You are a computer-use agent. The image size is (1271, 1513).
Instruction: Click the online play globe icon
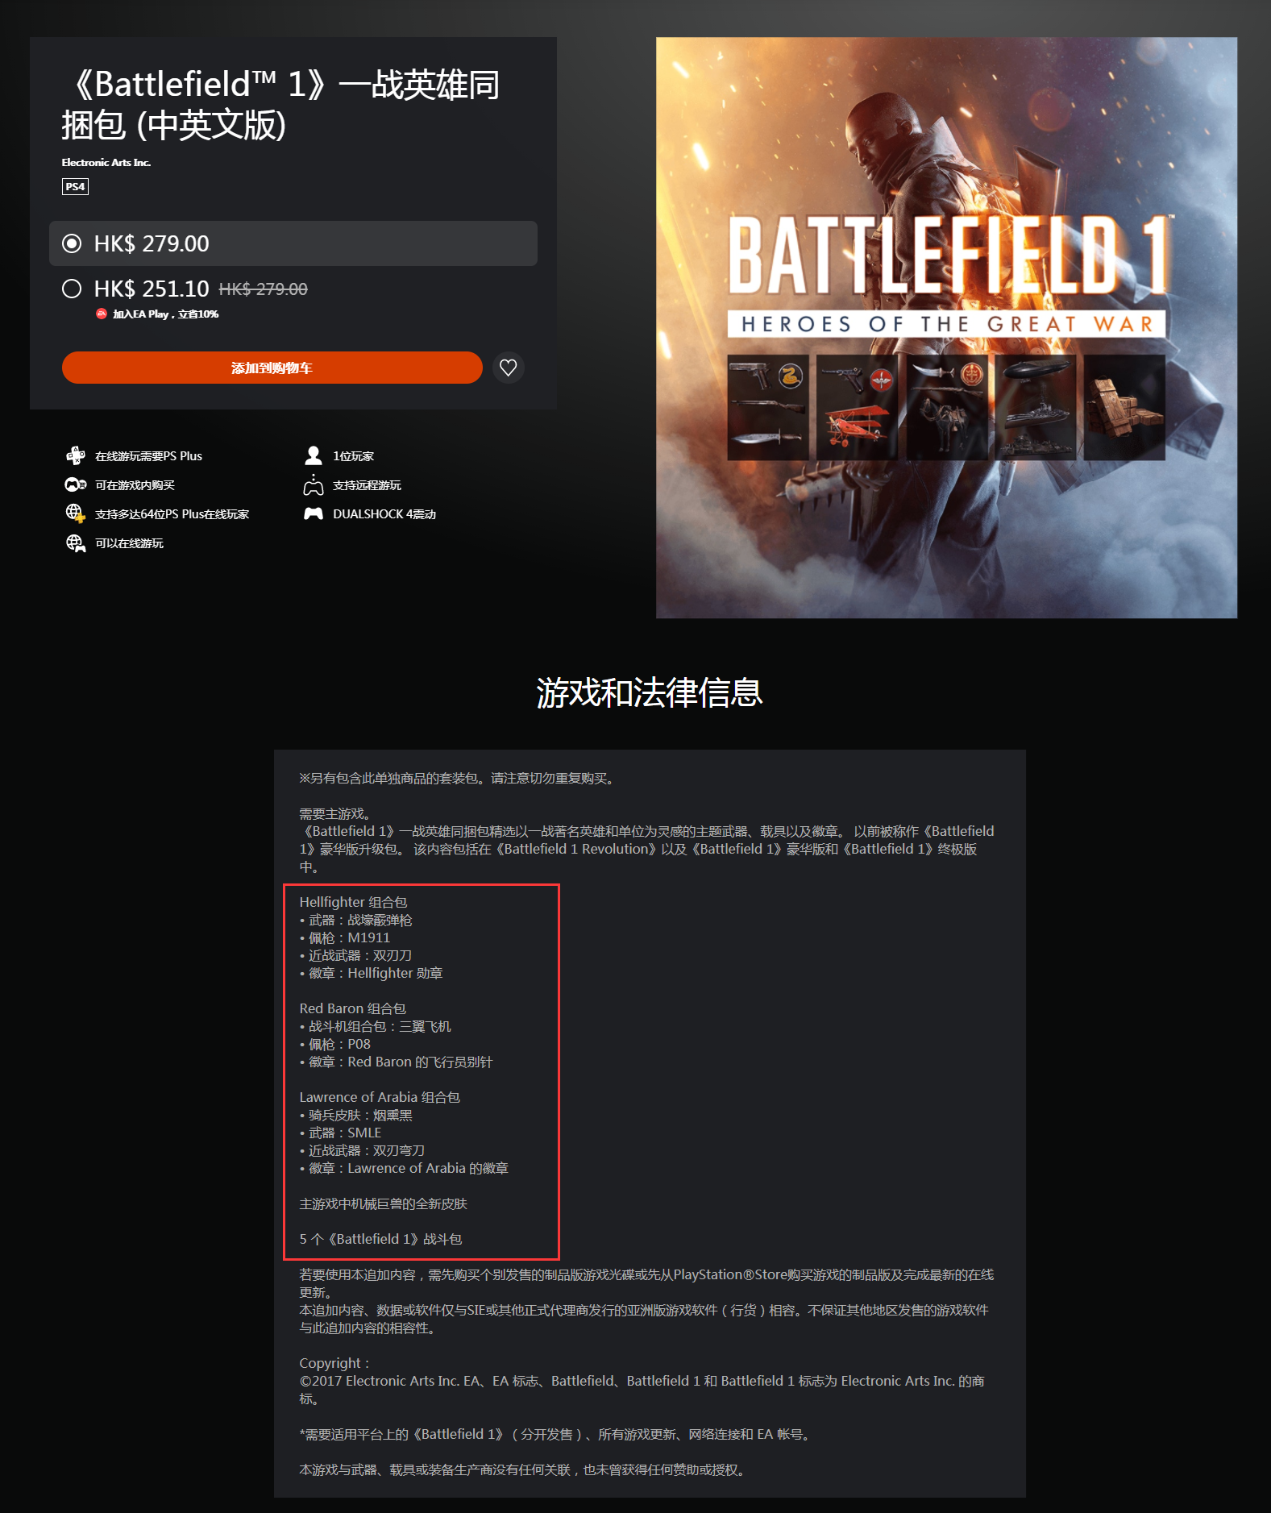click(76, 542)
